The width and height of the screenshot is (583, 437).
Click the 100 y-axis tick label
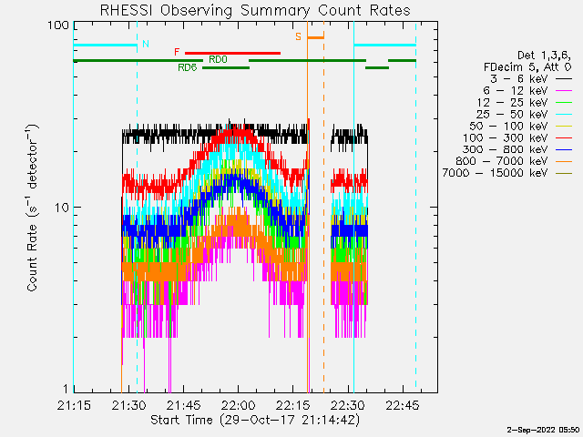tap(58, 25)
